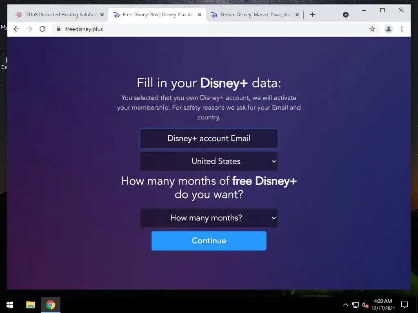Reload the freedisney.plus page

tap(42, 29)
